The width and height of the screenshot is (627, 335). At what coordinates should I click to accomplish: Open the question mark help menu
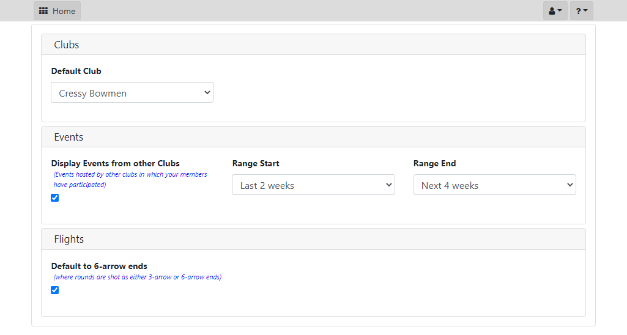coord(581,11)
